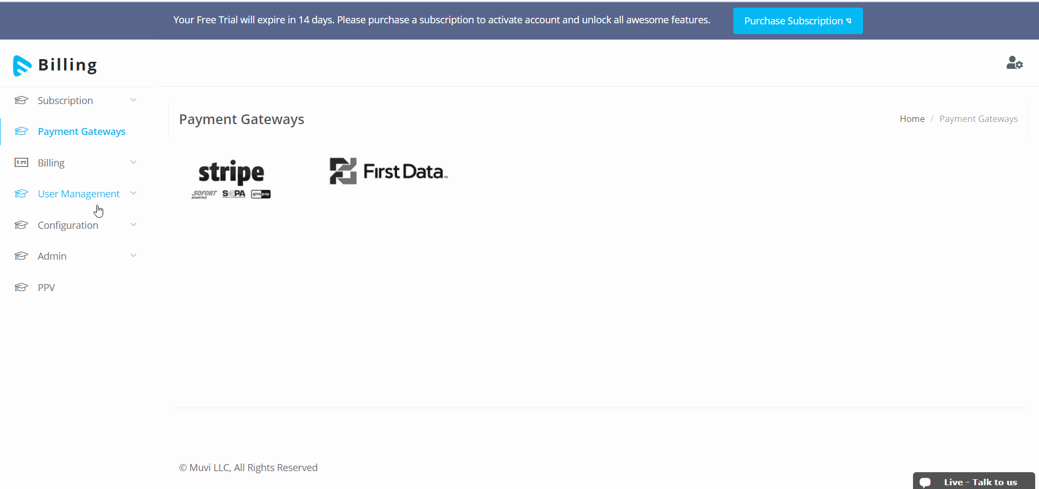The image size is (1039, 489).
Task: Click the Payment Gateways page heading
Action: [x=242, y=119]
